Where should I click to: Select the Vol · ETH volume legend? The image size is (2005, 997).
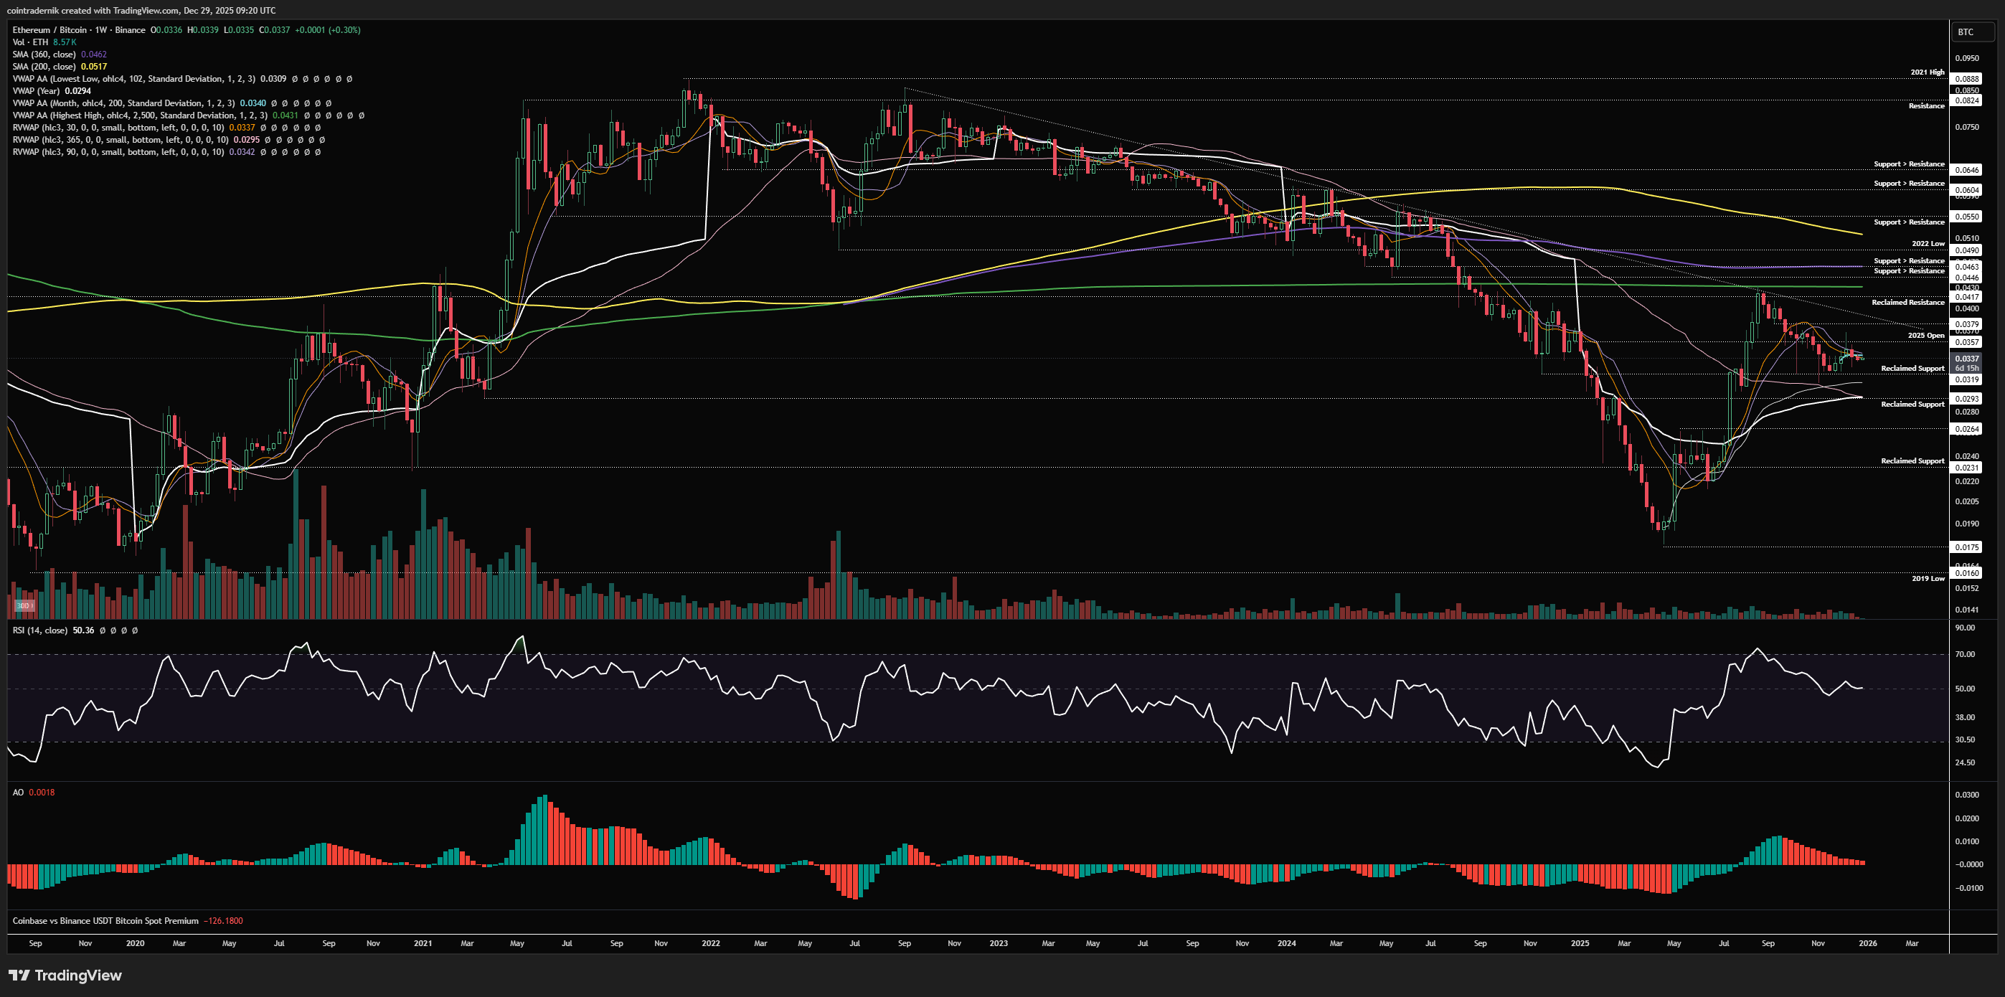[x=30, y=42]
